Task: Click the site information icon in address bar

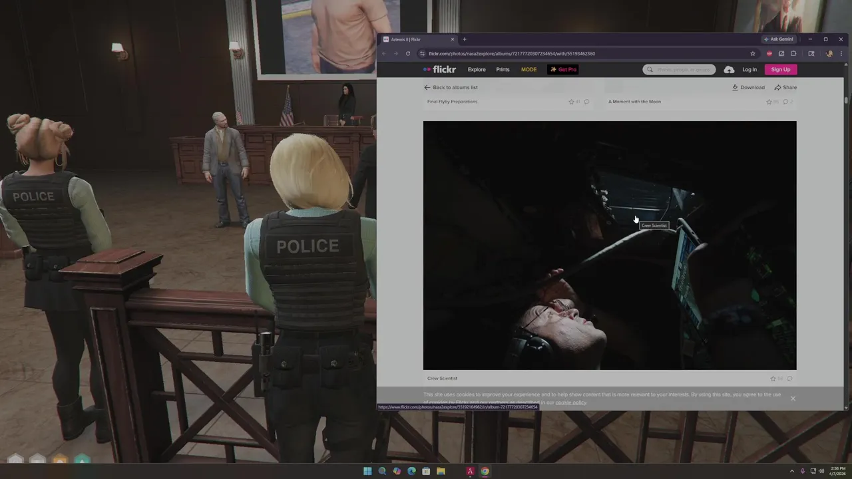Action: click(422, 53)
